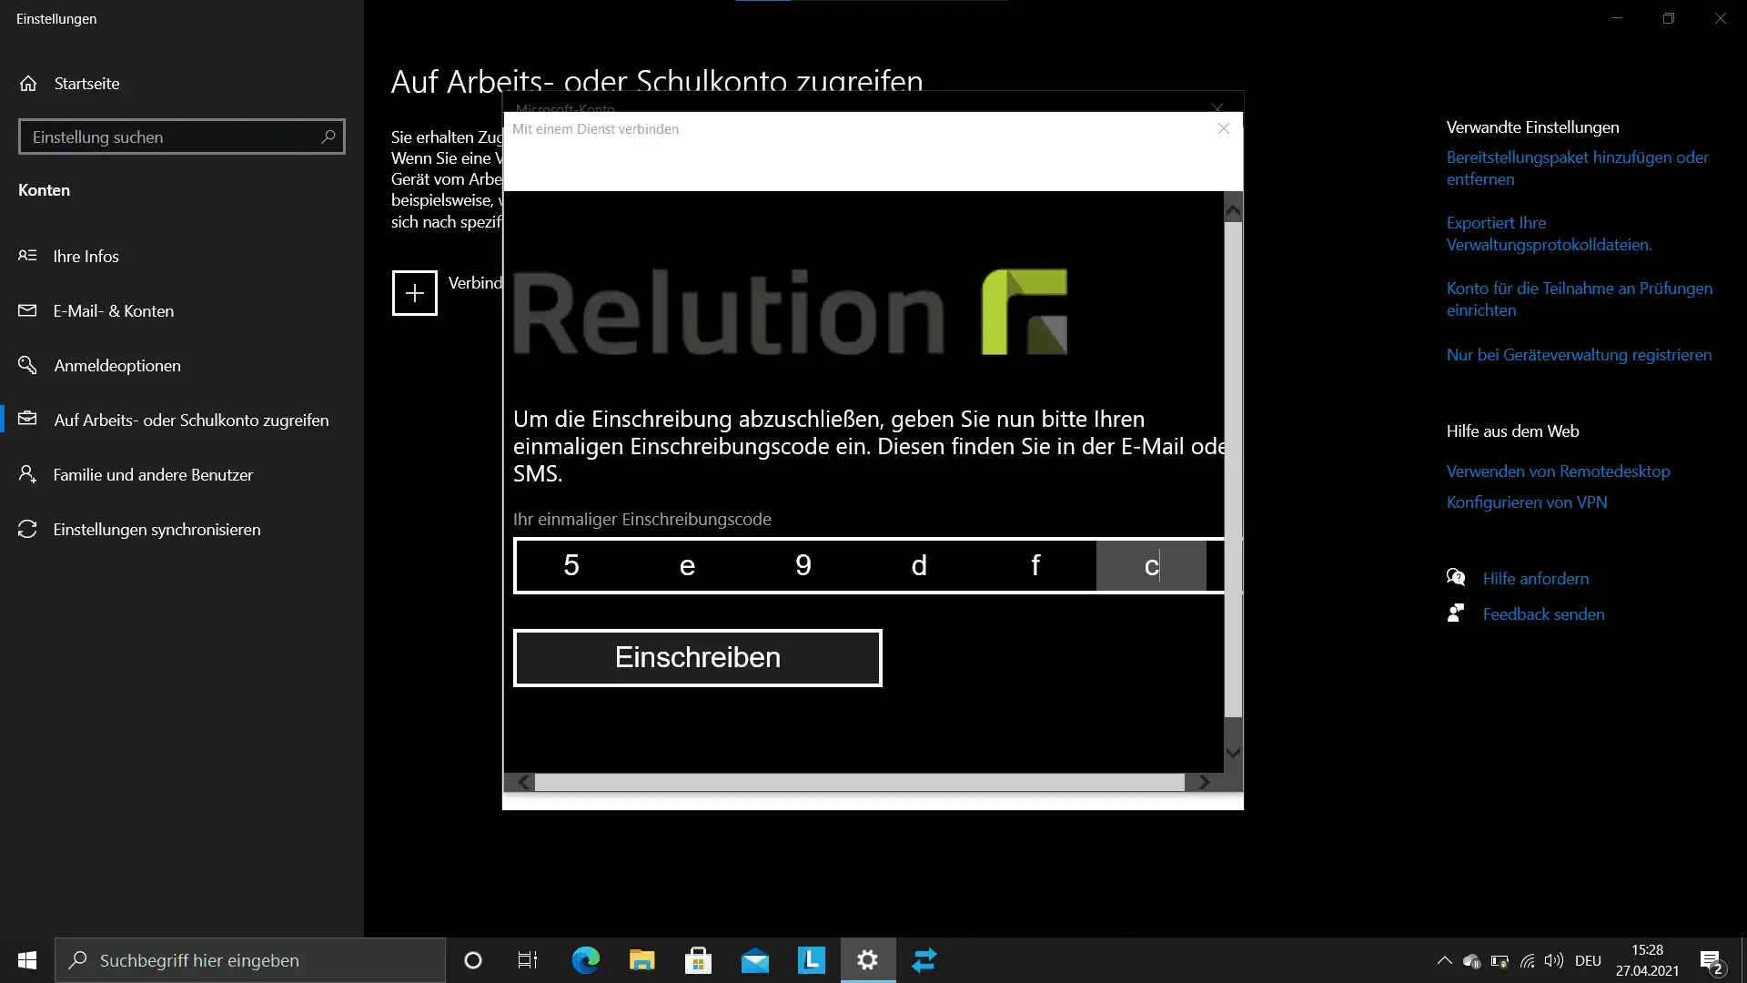Click the battery tray icon
The image size is (1747, 983).
pyautogui.click(x=1500, y=961)
